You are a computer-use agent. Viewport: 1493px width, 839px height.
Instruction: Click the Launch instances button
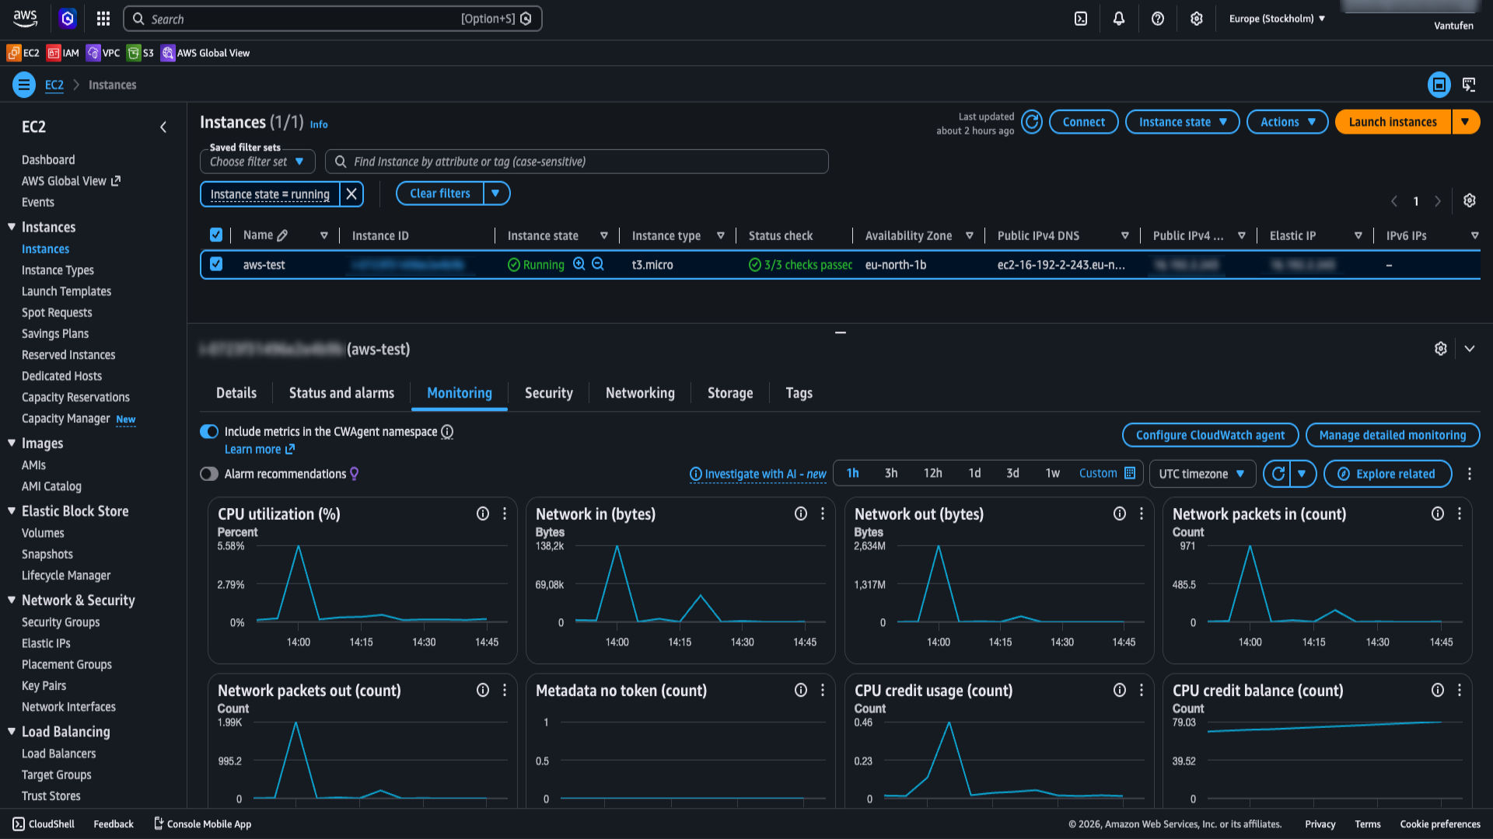(x=1393, y=122)
